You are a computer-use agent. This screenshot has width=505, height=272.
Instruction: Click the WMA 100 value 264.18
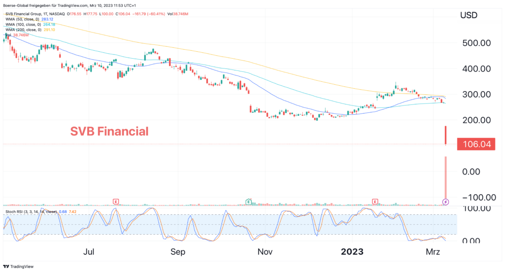[x=49, y=25]
